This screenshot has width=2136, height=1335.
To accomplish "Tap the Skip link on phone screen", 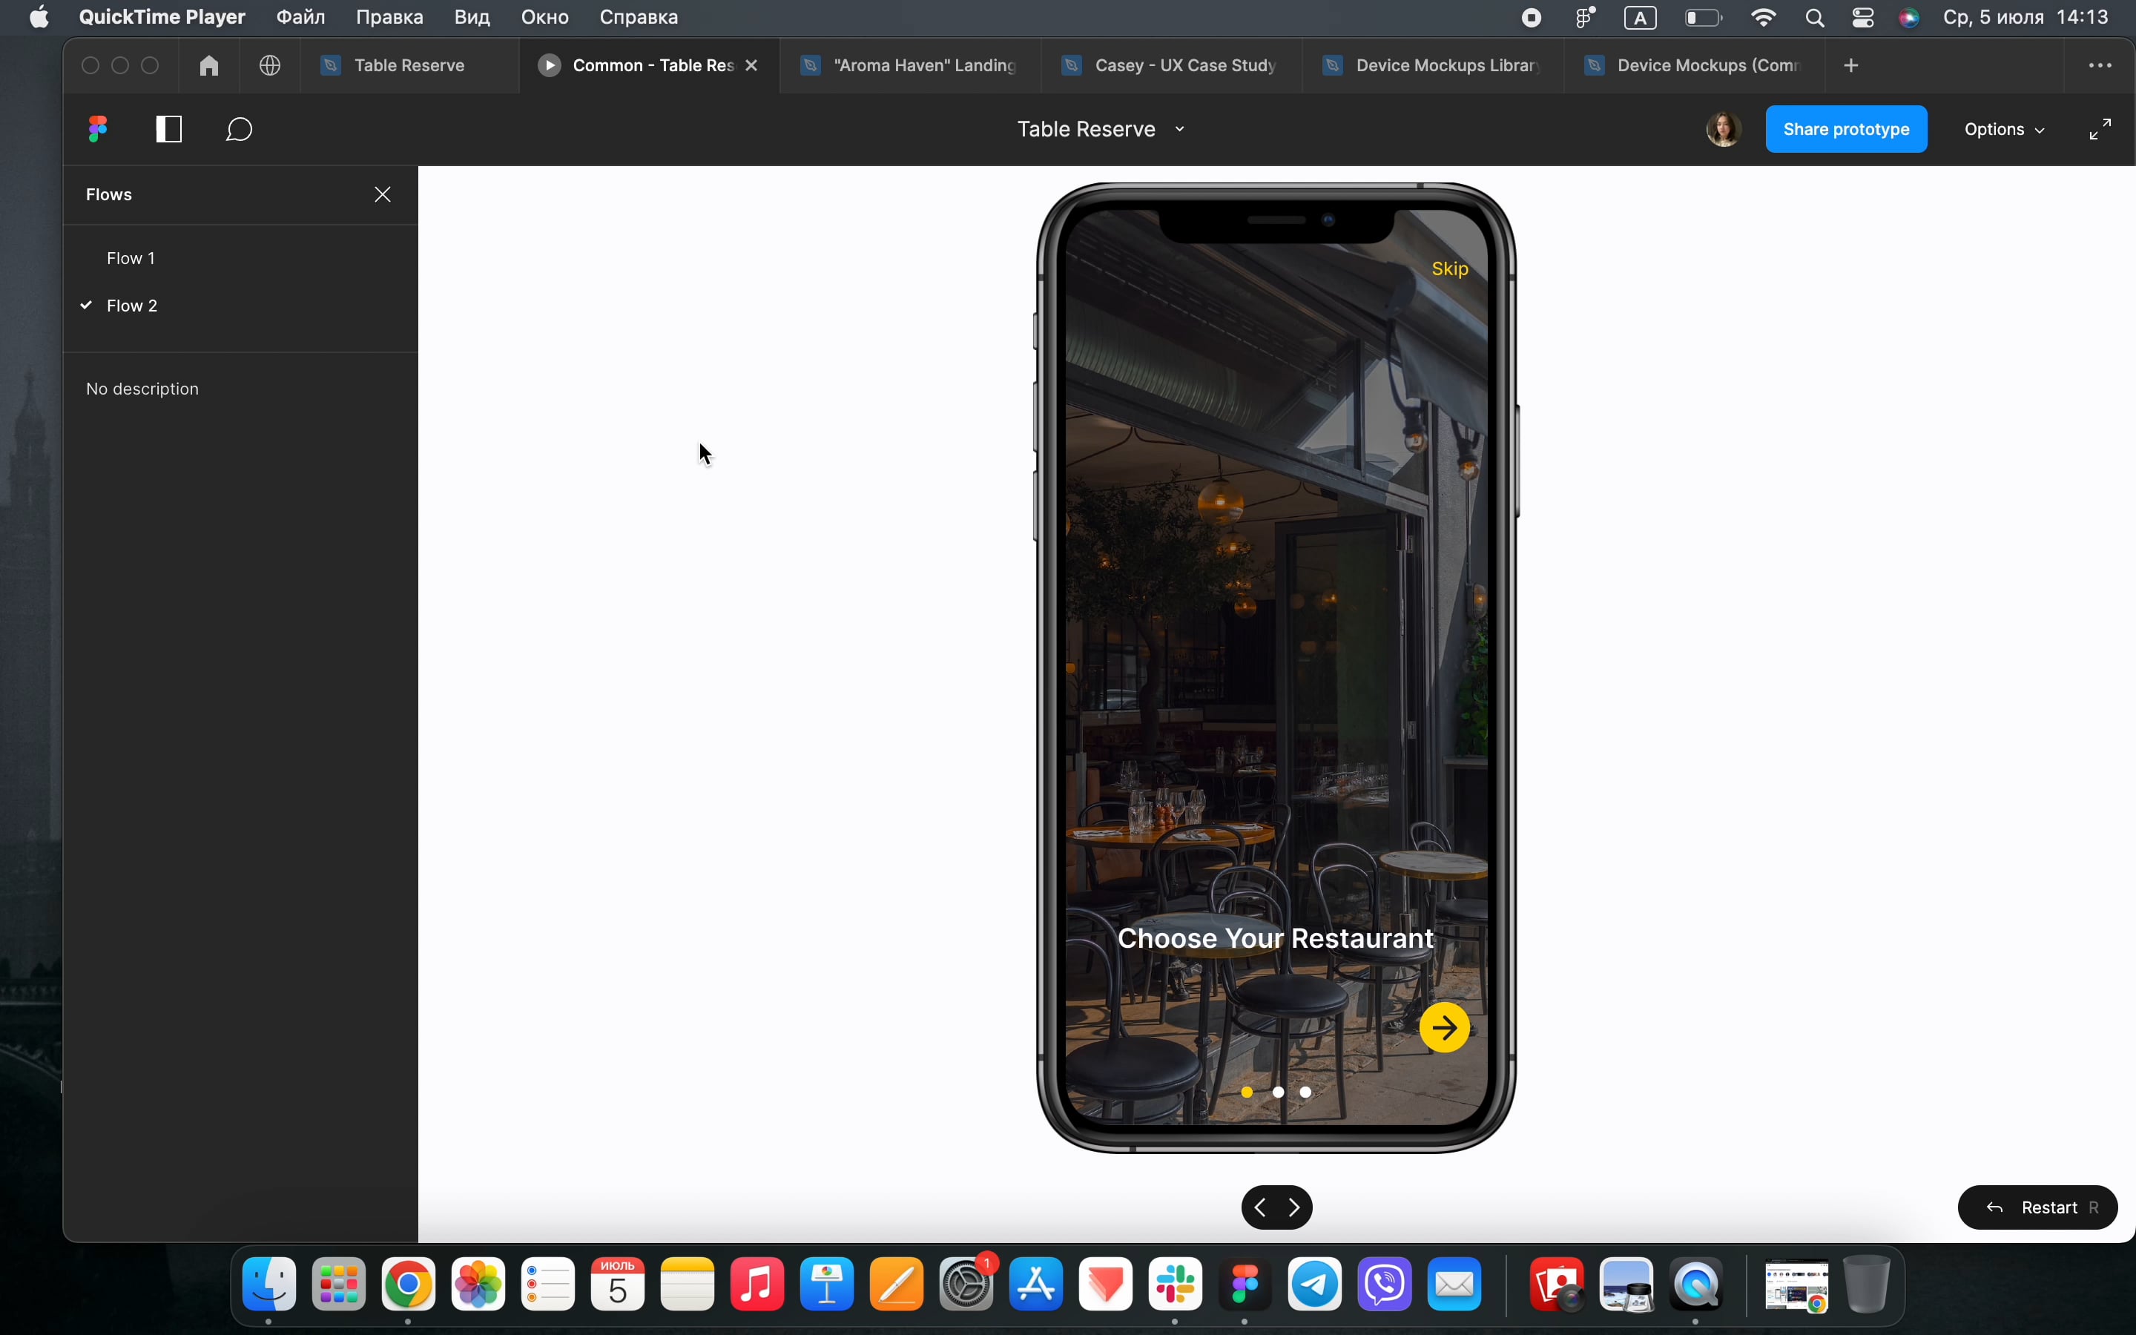I will click(1449, 269).
